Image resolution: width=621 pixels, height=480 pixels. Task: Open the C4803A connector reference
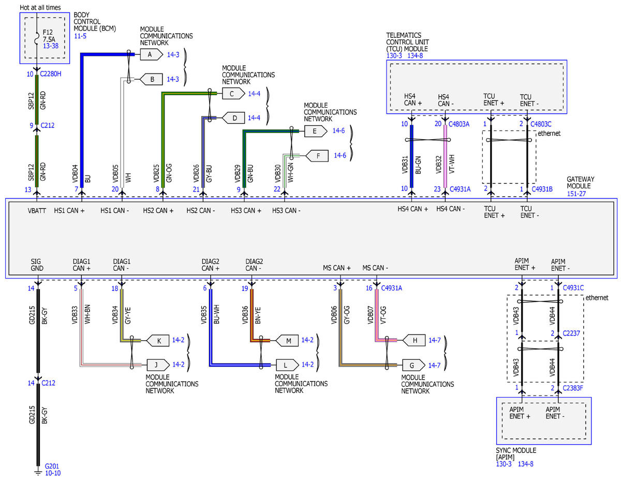click(460, 124)
